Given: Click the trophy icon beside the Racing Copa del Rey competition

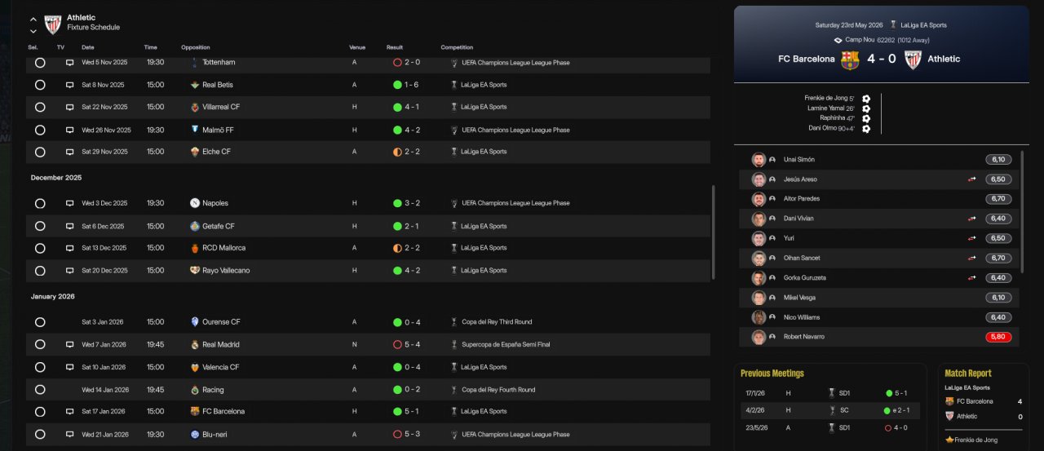Looking at the screenshot, I should click(x=454, y=390).
